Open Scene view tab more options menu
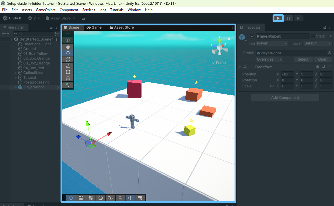The image size is (334, 206). 232,27
